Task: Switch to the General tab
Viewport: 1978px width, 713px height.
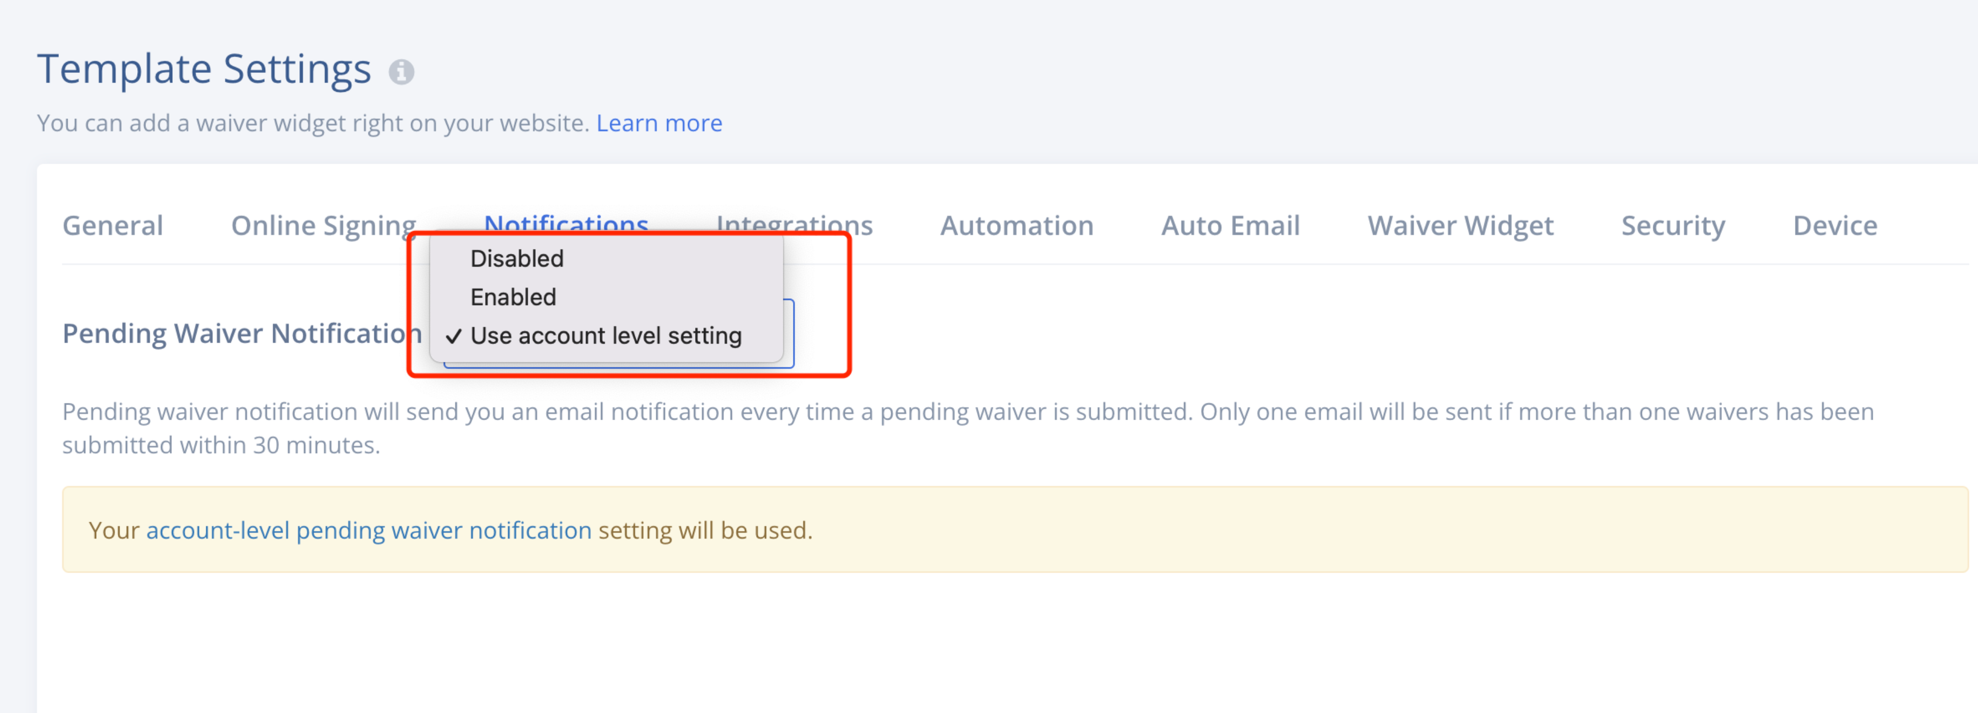Action: [x=113, y=225]
